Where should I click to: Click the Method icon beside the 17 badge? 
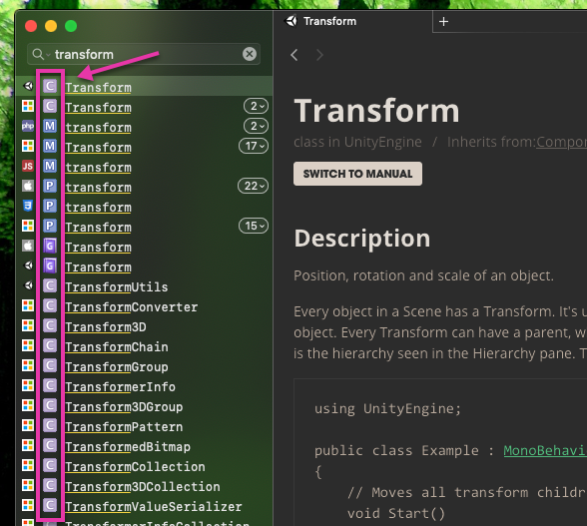pyautogui.click(x=50, y=146)
